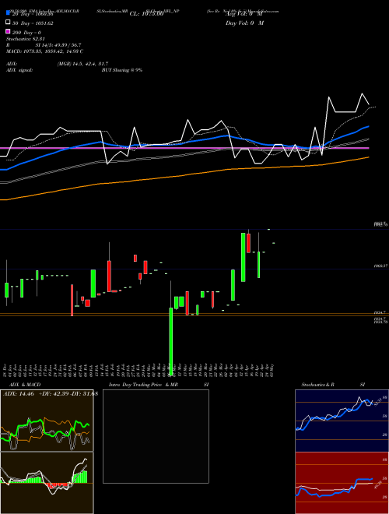Open the empty Intra Day Trading Price panel
Screen dimensions: 389x514
156,436
